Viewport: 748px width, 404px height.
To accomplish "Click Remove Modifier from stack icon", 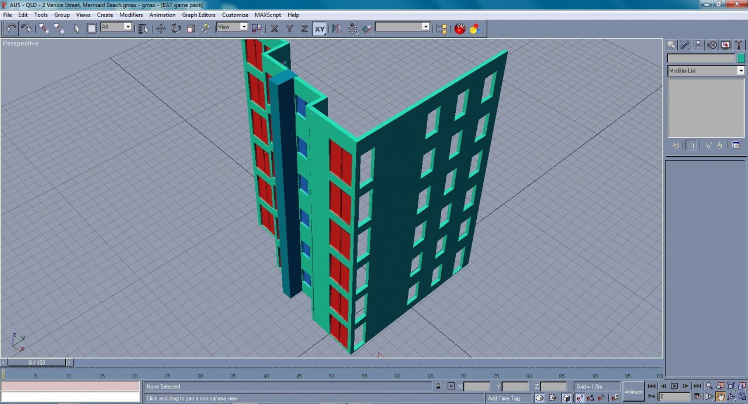I will (x=720, y=146).
